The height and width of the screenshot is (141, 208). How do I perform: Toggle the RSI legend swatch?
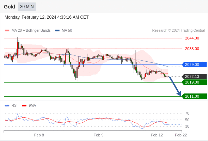7,106
